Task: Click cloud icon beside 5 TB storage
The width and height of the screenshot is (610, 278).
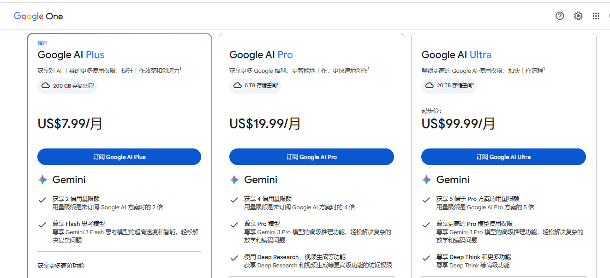Action: 238,86
